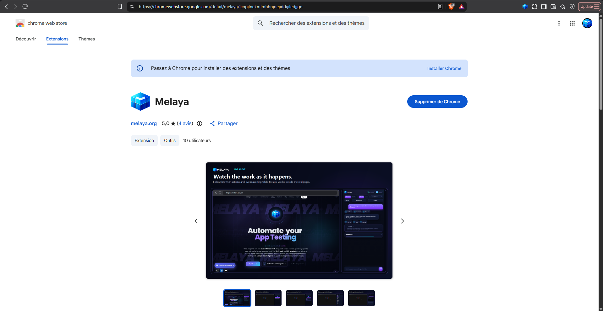
Task: Toggle the browser sidebar panel
Action: point(544,7)
